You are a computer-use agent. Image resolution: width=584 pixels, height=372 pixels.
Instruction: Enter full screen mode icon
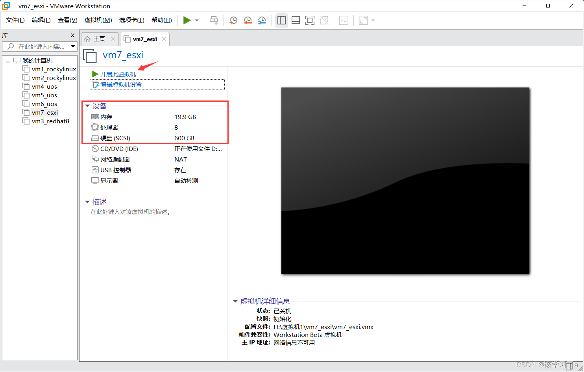pyautogui.click(x=310, y=20)
